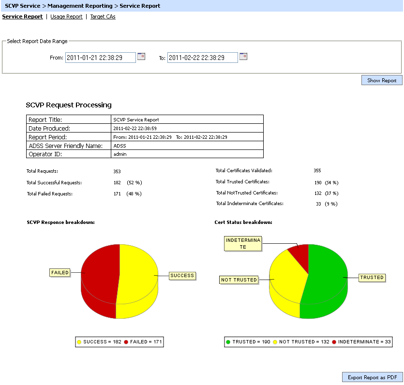Click the INDETERMINATE callout label

point(243,244)
